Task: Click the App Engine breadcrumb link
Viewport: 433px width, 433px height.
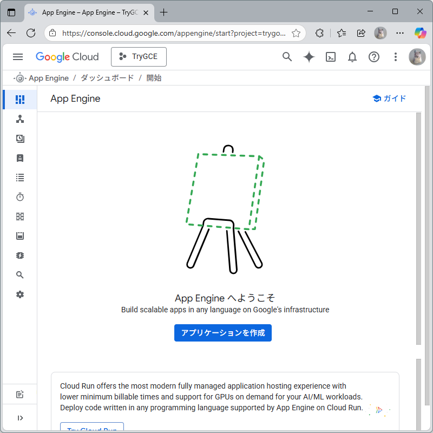Action: (x=49, y=78)
